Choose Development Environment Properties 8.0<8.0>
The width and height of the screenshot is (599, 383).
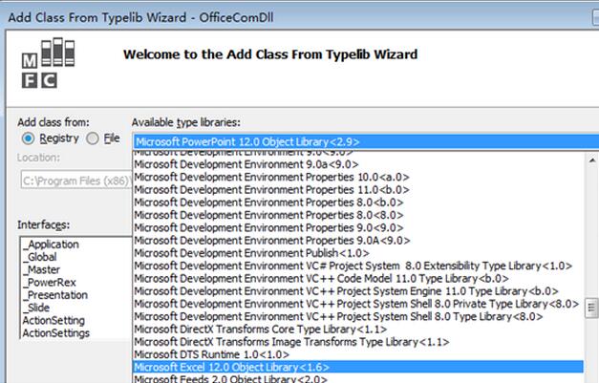pos(358,215)
